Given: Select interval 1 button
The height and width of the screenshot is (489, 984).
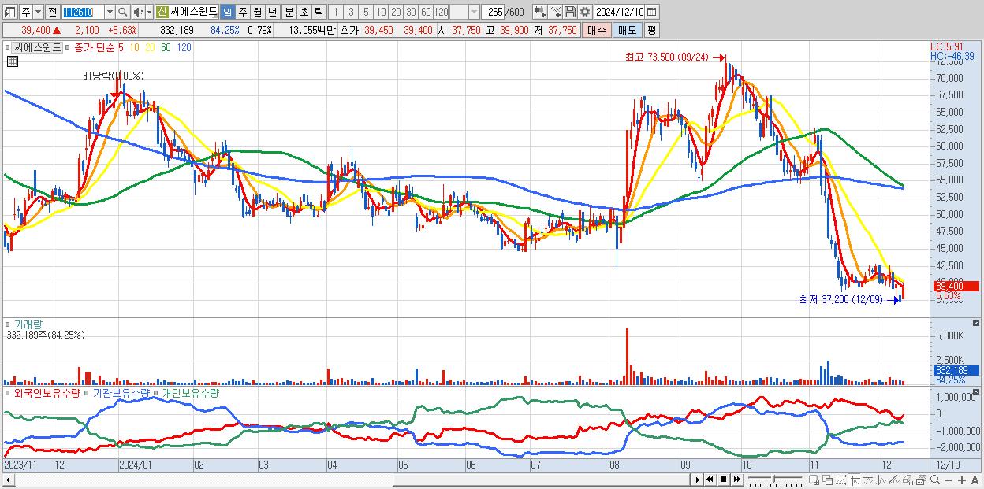Looking at the screenshot, I should pos(336,12).
